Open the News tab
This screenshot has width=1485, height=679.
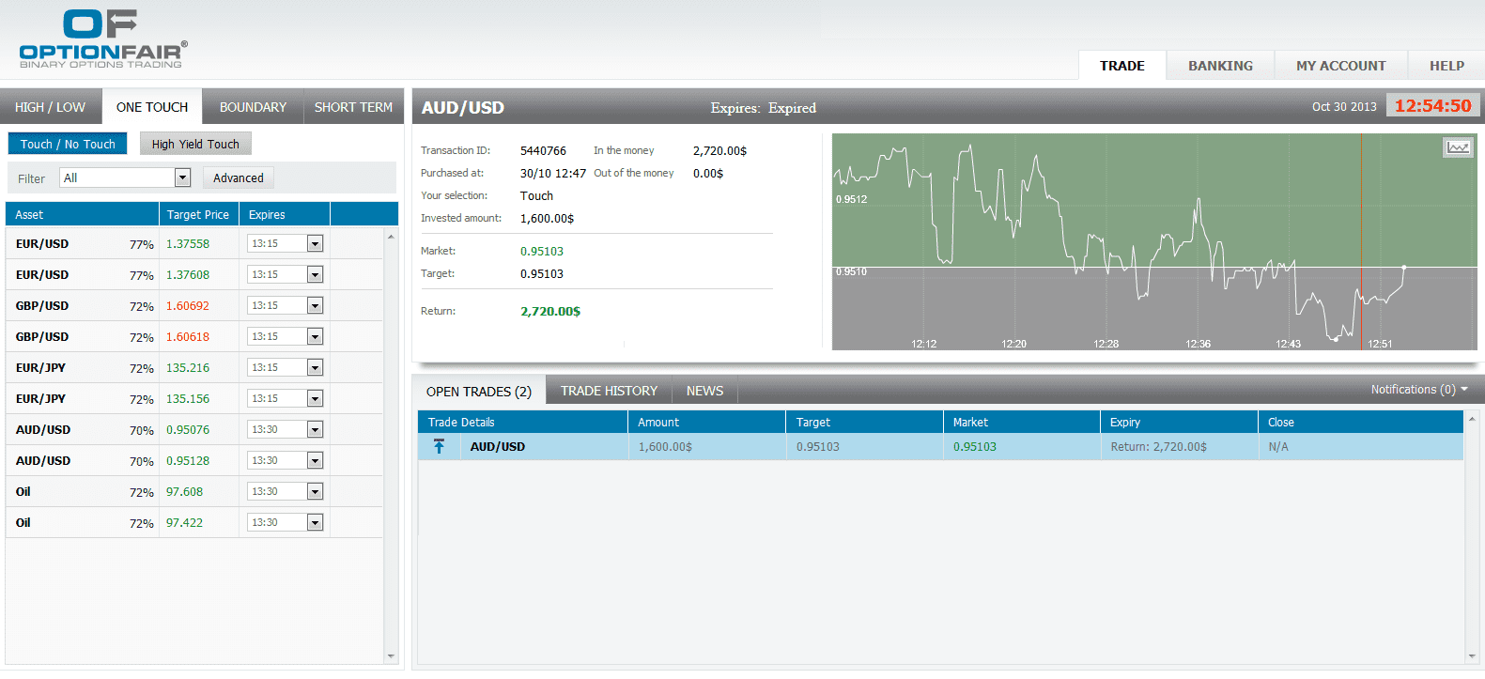(x=704, y=391)
